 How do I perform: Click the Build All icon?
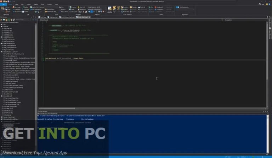point(139,7)
